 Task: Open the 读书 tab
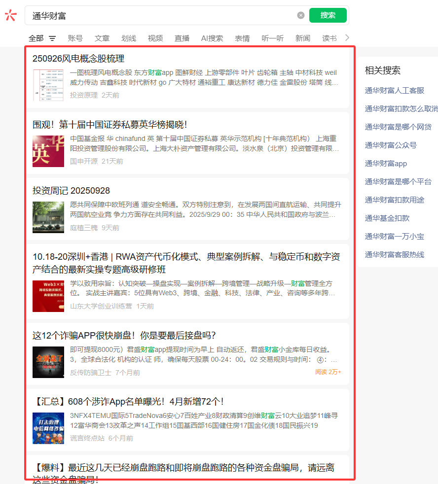pyautogui.click(x=329, y=38)
